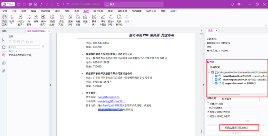Open the bookmarks panel in the left sidebar
Viewport: 268px width, 136px height.
coord(4,40)
